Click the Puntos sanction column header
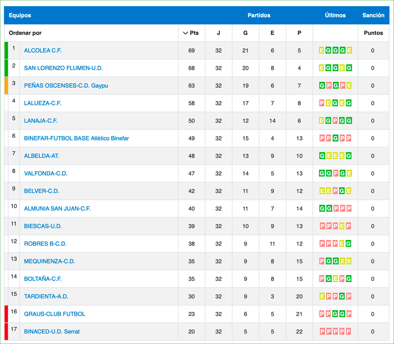Viewport: 394px width, 344px height. [x=373, y=33]
